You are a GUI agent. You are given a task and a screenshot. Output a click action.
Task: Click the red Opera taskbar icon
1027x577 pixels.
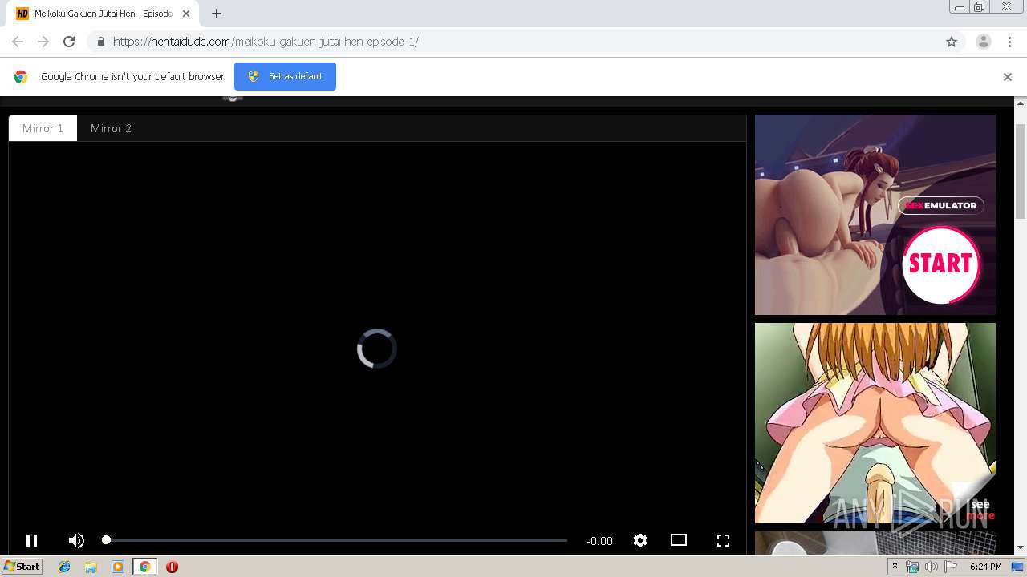coord(172,567)
